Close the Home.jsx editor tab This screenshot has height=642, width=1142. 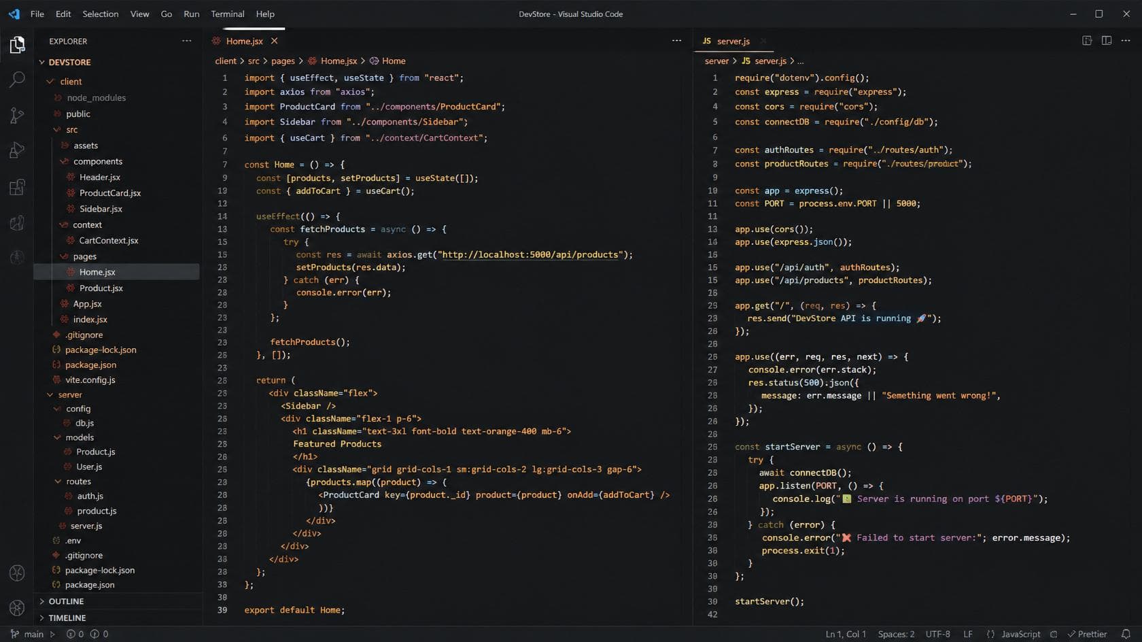tap(274, 41)
